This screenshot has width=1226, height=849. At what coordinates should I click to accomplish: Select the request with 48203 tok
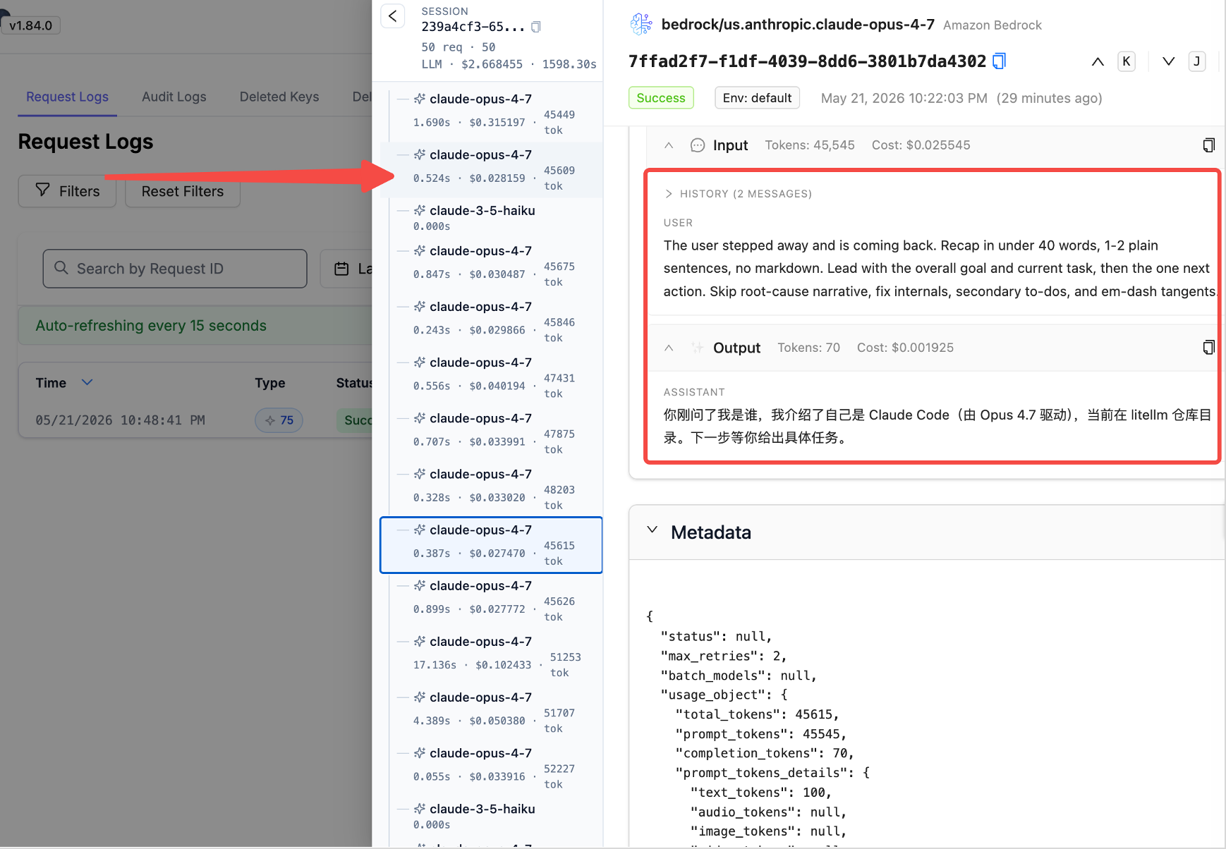491,489
